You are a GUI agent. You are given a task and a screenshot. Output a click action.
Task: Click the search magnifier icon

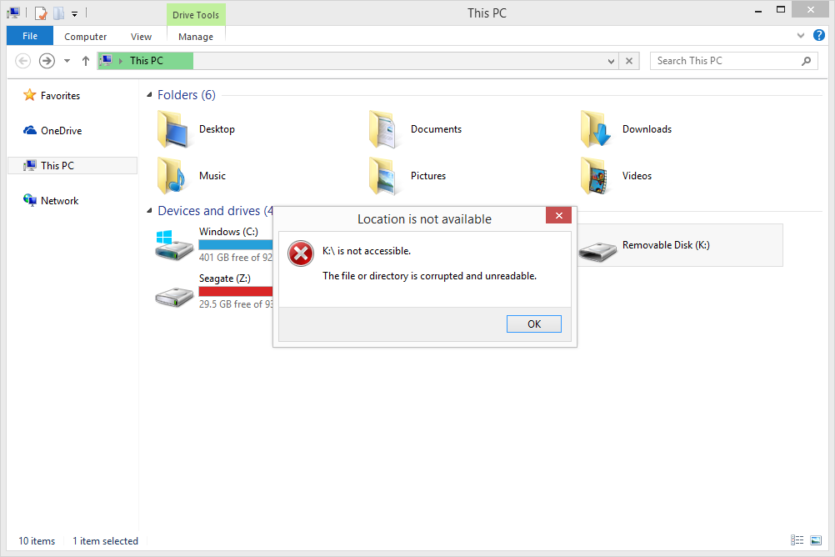pyautogui.click(x=806, y=61)
